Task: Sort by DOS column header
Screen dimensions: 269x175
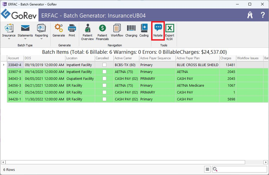Action: tap(45, 58)
